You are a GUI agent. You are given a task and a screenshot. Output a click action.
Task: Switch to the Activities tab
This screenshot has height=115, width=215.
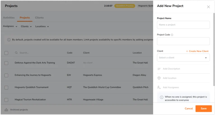pos(9,18)
